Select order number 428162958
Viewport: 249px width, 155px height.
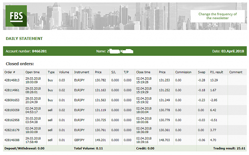12,120
